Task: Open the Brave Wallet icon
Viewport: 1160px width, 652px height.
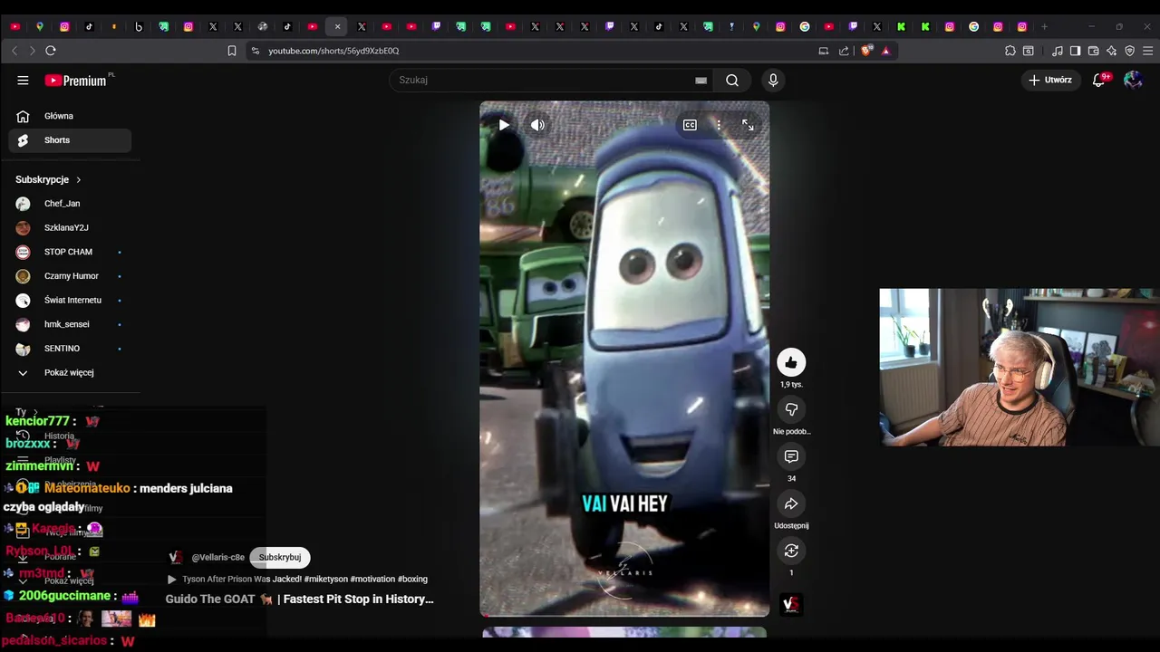Action: [x=1093, y=51]
